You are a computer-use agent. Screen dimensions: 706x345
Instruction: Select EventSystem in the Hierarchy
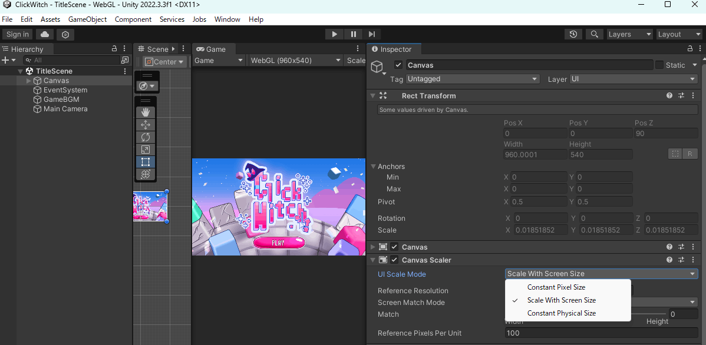point(66,90)
